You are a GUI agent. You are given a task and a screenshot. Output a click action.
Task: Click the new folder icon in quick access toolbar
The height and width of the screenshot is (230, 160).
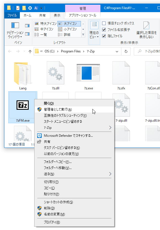tap(24, 8)
